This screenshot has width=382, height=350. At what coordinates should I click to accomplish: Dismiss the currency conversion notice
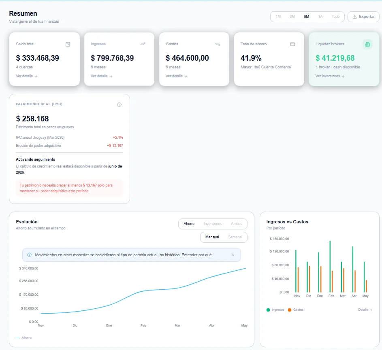tap(233, 255)
